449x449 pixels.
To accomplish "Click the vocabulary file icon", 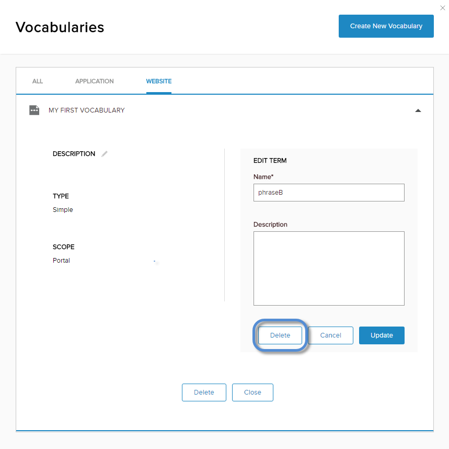I will pyautogui.click(x=34, y=110).
